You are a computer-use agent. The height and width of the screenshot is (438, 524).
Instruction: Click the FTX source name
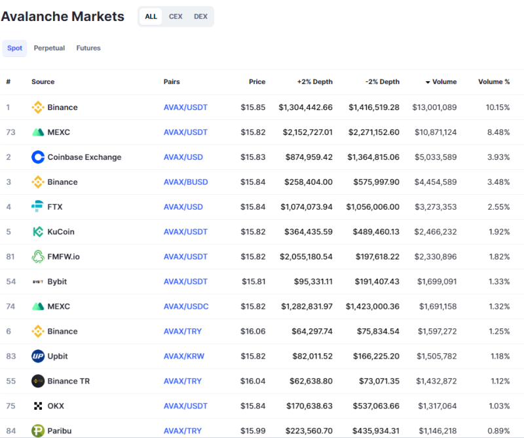(x=55, y=207)
